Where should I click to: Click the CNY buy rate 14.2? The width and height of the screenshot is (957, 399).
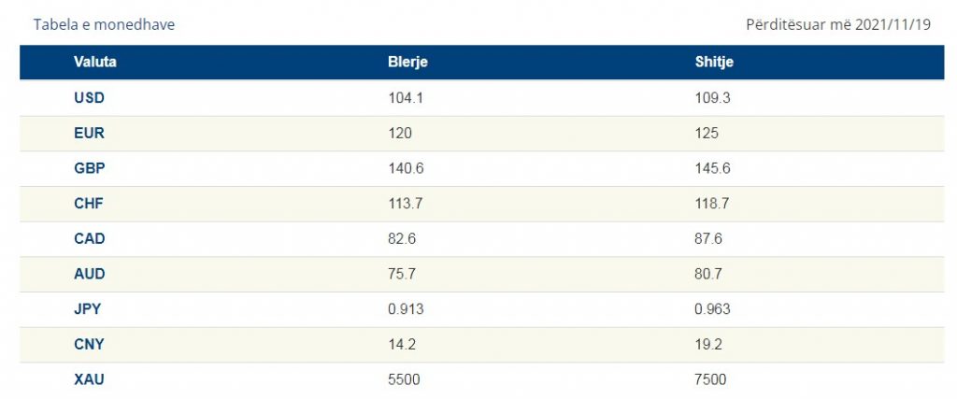click(402, 344)
